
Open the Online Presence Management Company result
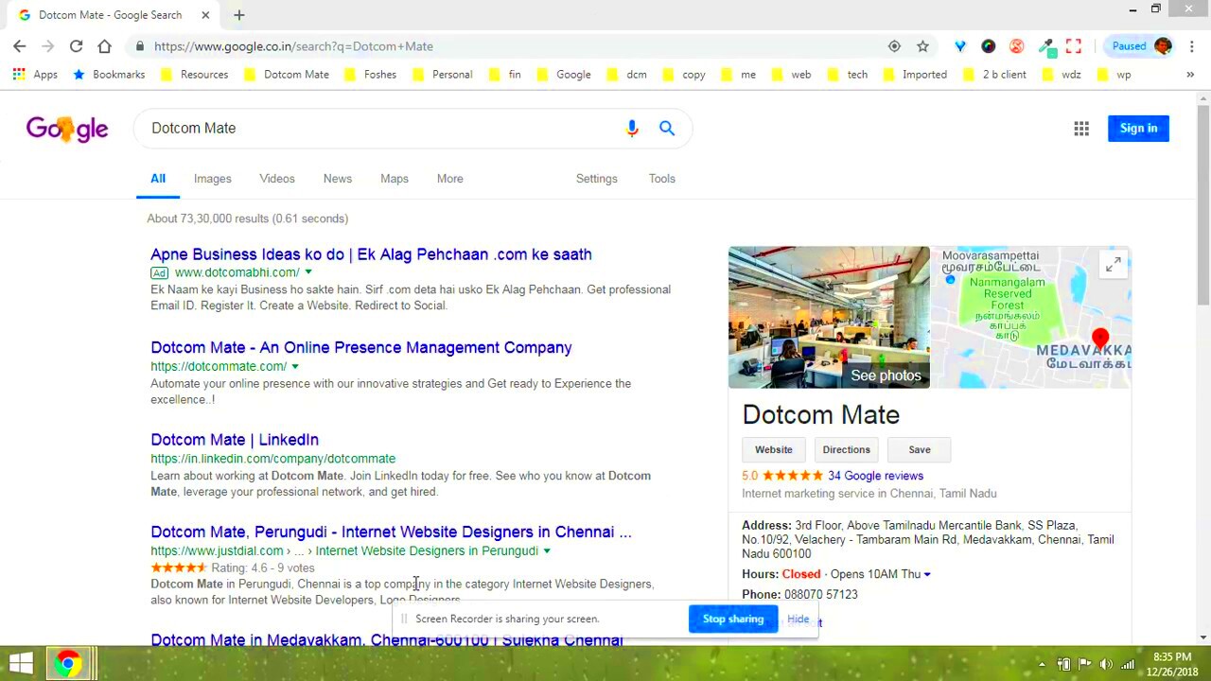[x=361, y=347]
